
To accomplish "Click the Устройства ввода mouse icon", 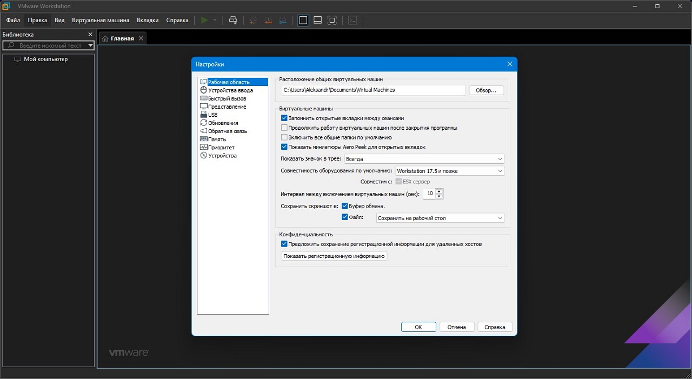I will tap(204, 90).
